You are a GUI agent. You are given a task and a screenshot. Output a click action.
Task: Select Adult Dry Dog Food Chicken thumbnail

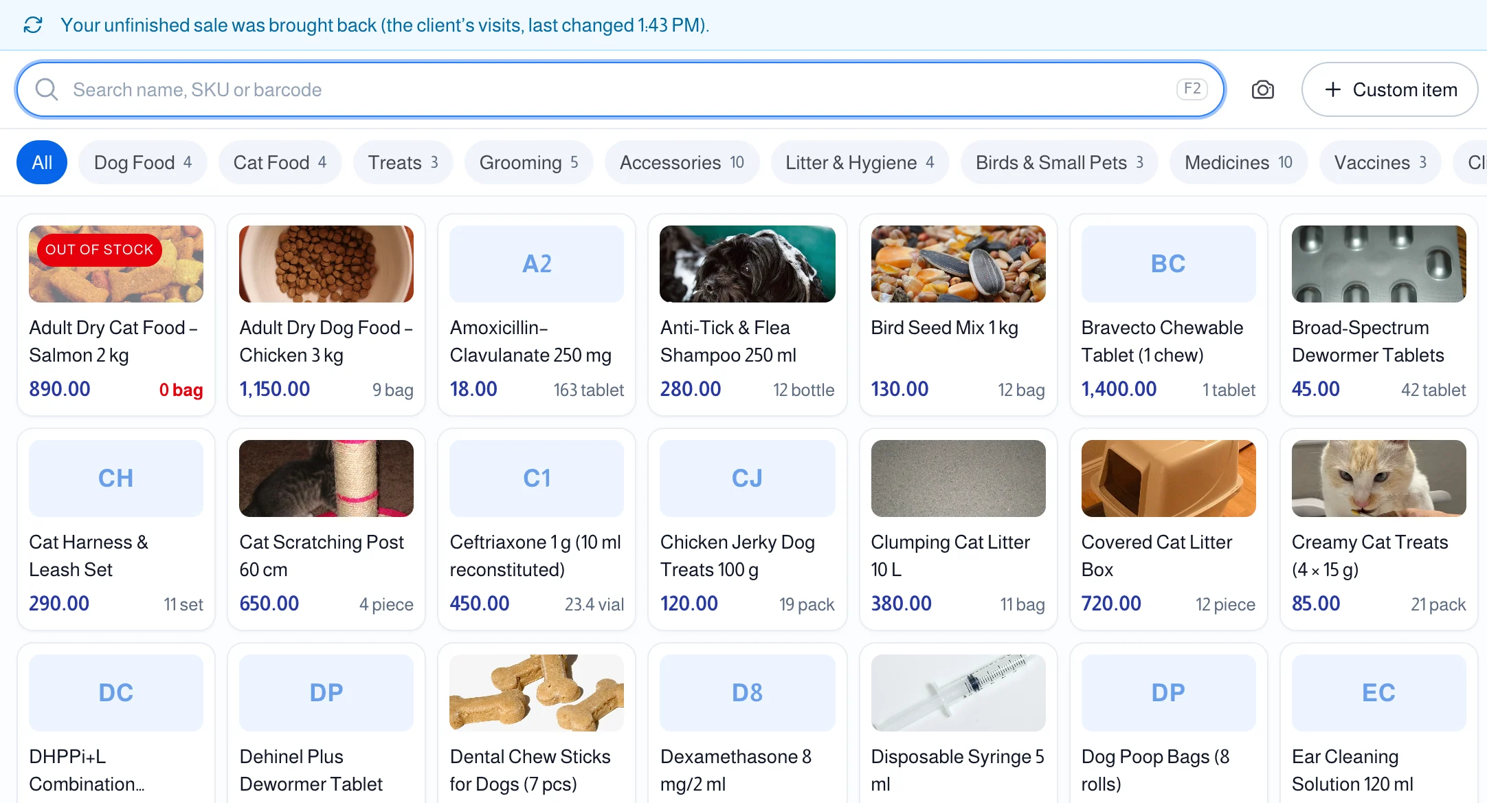pyautogui.click(x=326, y=264)
